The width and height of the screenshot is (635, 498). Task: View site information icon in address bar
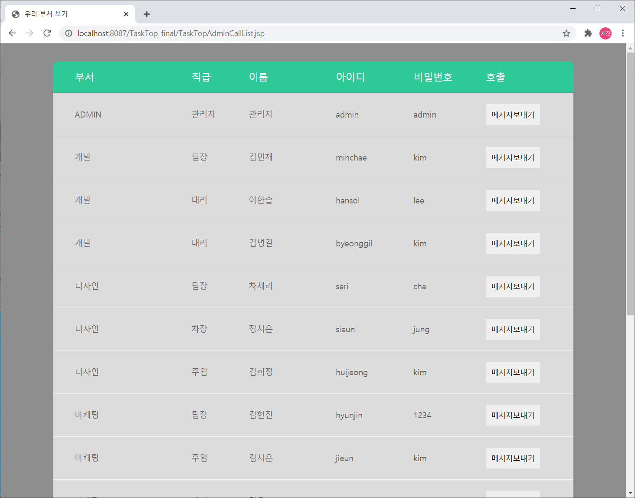[69, 33]
